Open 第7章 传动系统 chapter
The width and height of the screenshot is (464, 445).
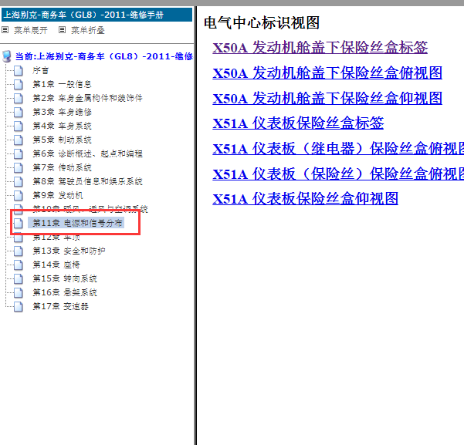pos(62,167)
